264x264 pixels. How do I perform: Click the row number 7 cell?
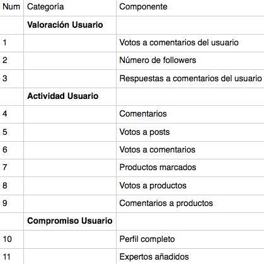pos(11,168)
